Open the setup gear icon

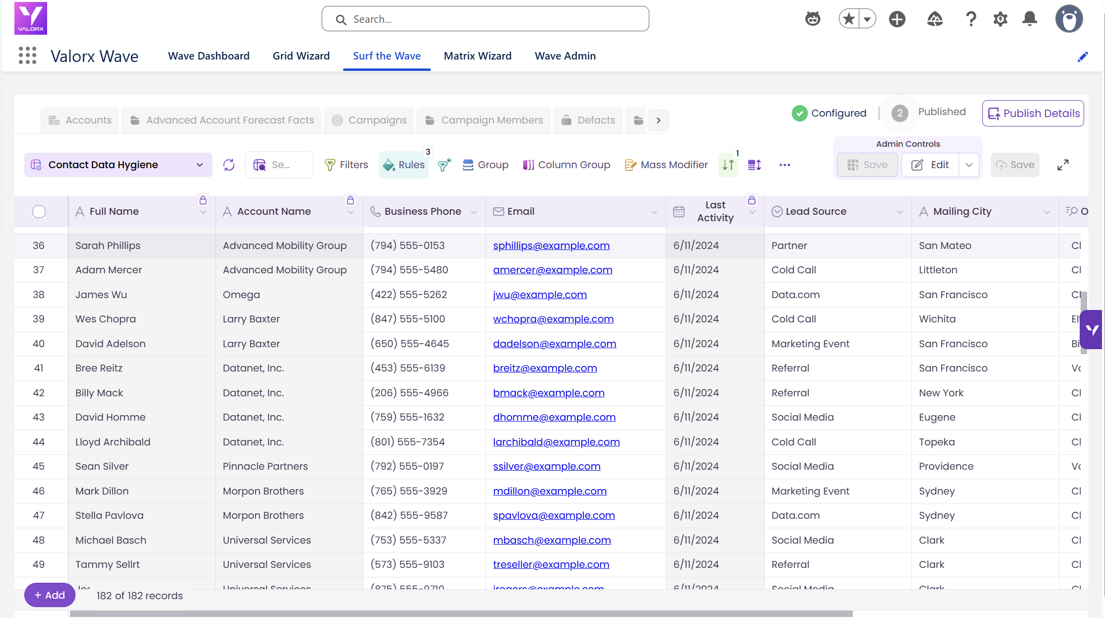[1000, 19]
